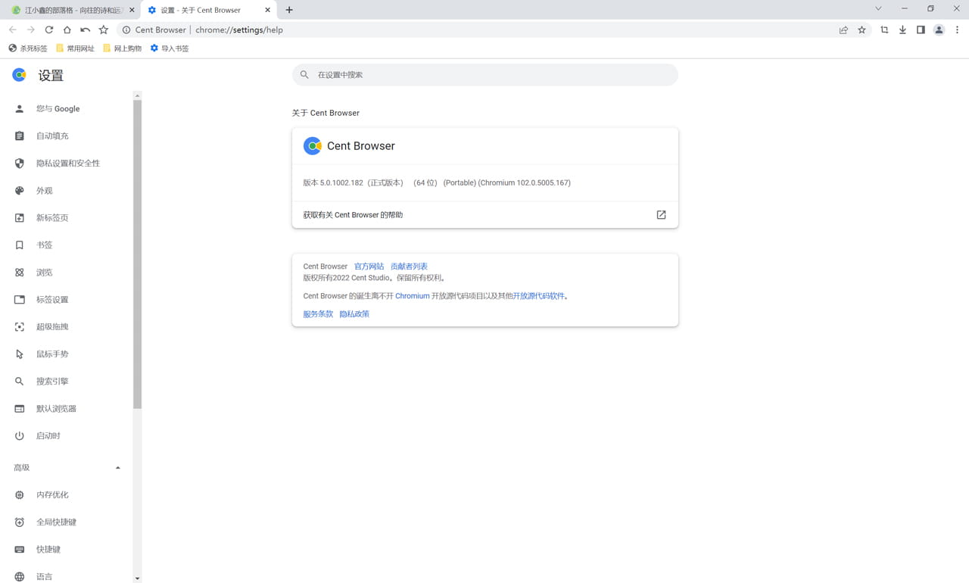The image size is (969, 583).
Task: Click the 超级拖拽 sidebar icon
Action: coord(20,327)
